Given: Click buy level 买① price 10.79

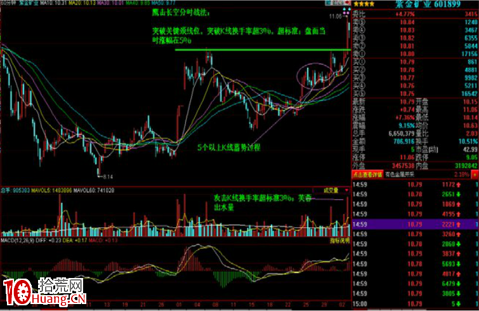Looking at the screenshot, I should 407,62.
